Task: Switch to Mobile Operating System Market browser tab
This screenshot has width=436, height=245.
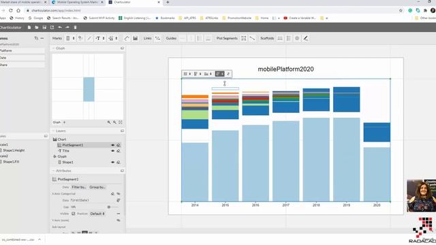Action: tap(78, 2)
